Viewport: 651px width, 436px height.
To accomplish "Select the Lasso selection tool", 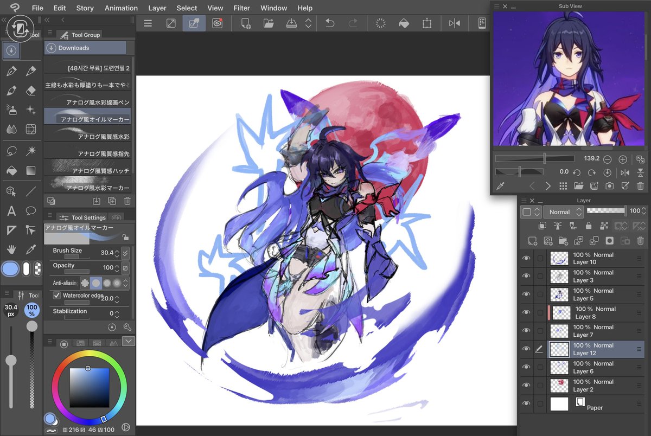I will click(11, 150).
